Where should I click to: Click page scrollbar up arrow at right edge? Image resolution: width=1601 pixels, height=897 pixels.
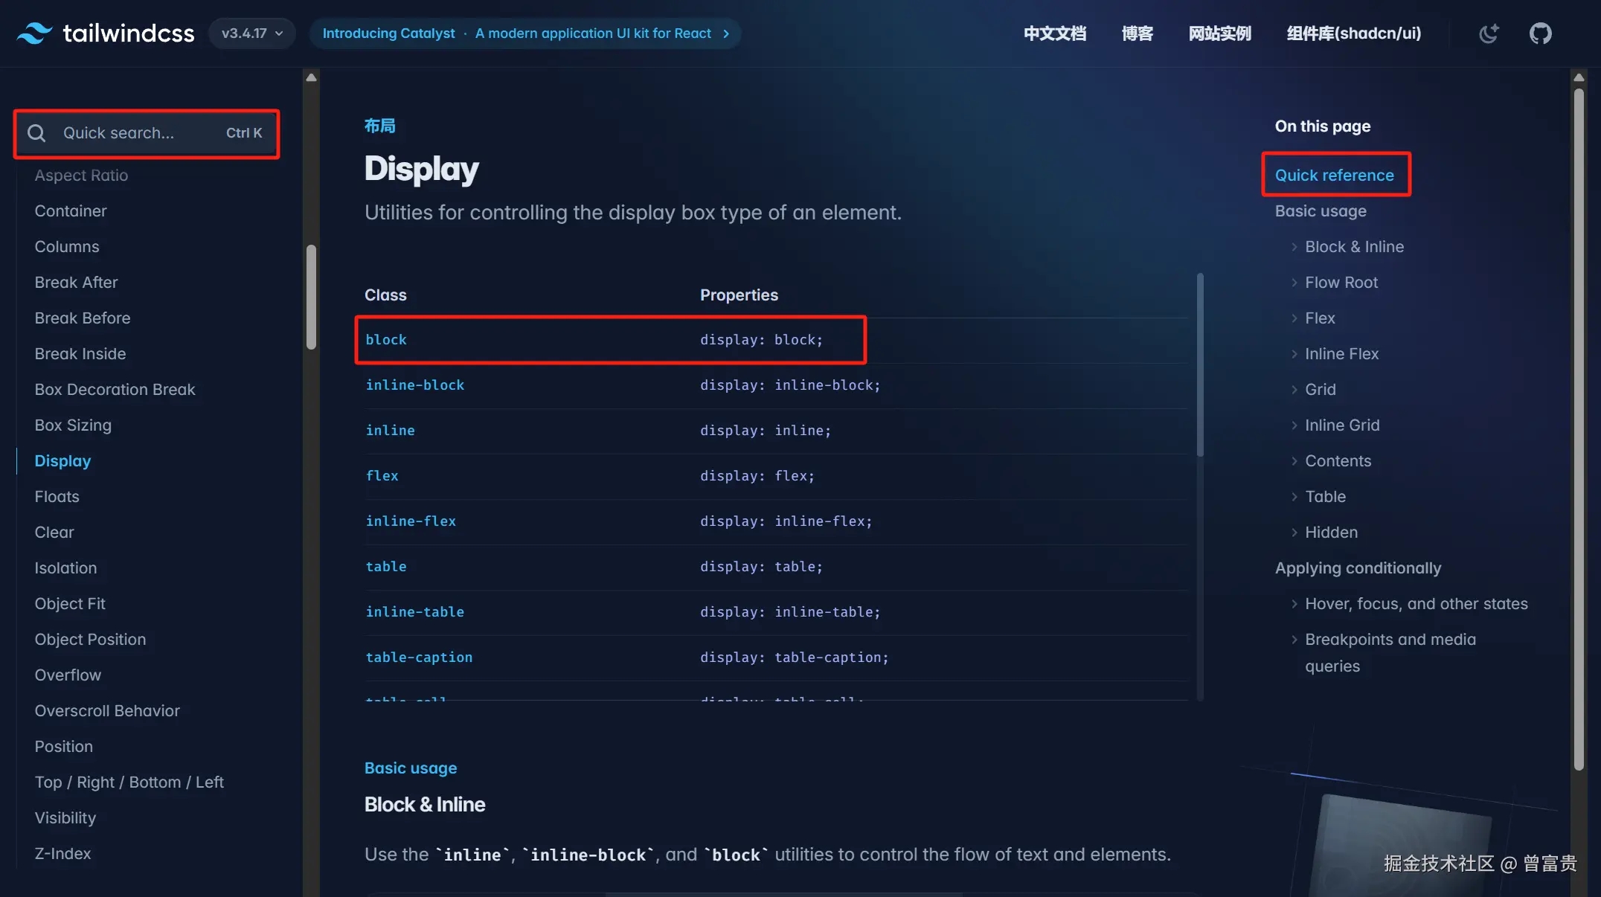click(x=1579, y=77)
